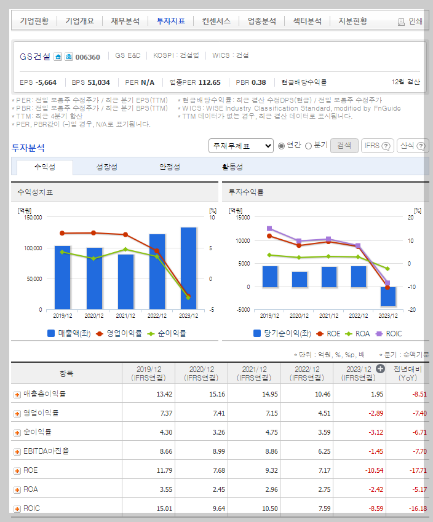Viewport: 433px width, 522px height.
Task: Switch to the 안정성 tab
Action: (x=170, y=167)
